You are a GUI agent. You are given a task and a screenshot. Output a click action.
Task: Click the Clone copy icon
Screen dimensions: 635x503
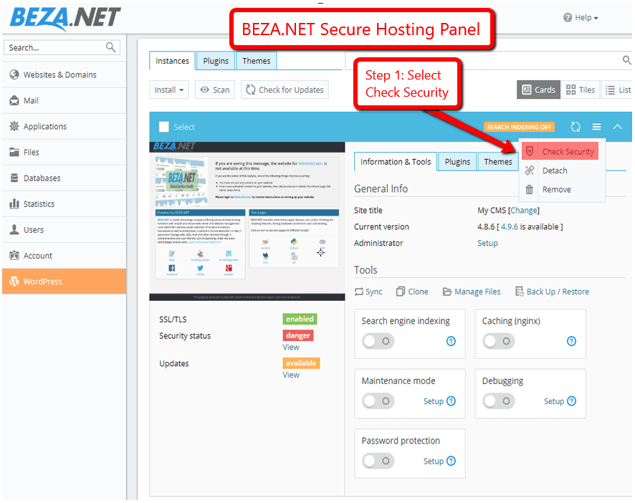400,291
